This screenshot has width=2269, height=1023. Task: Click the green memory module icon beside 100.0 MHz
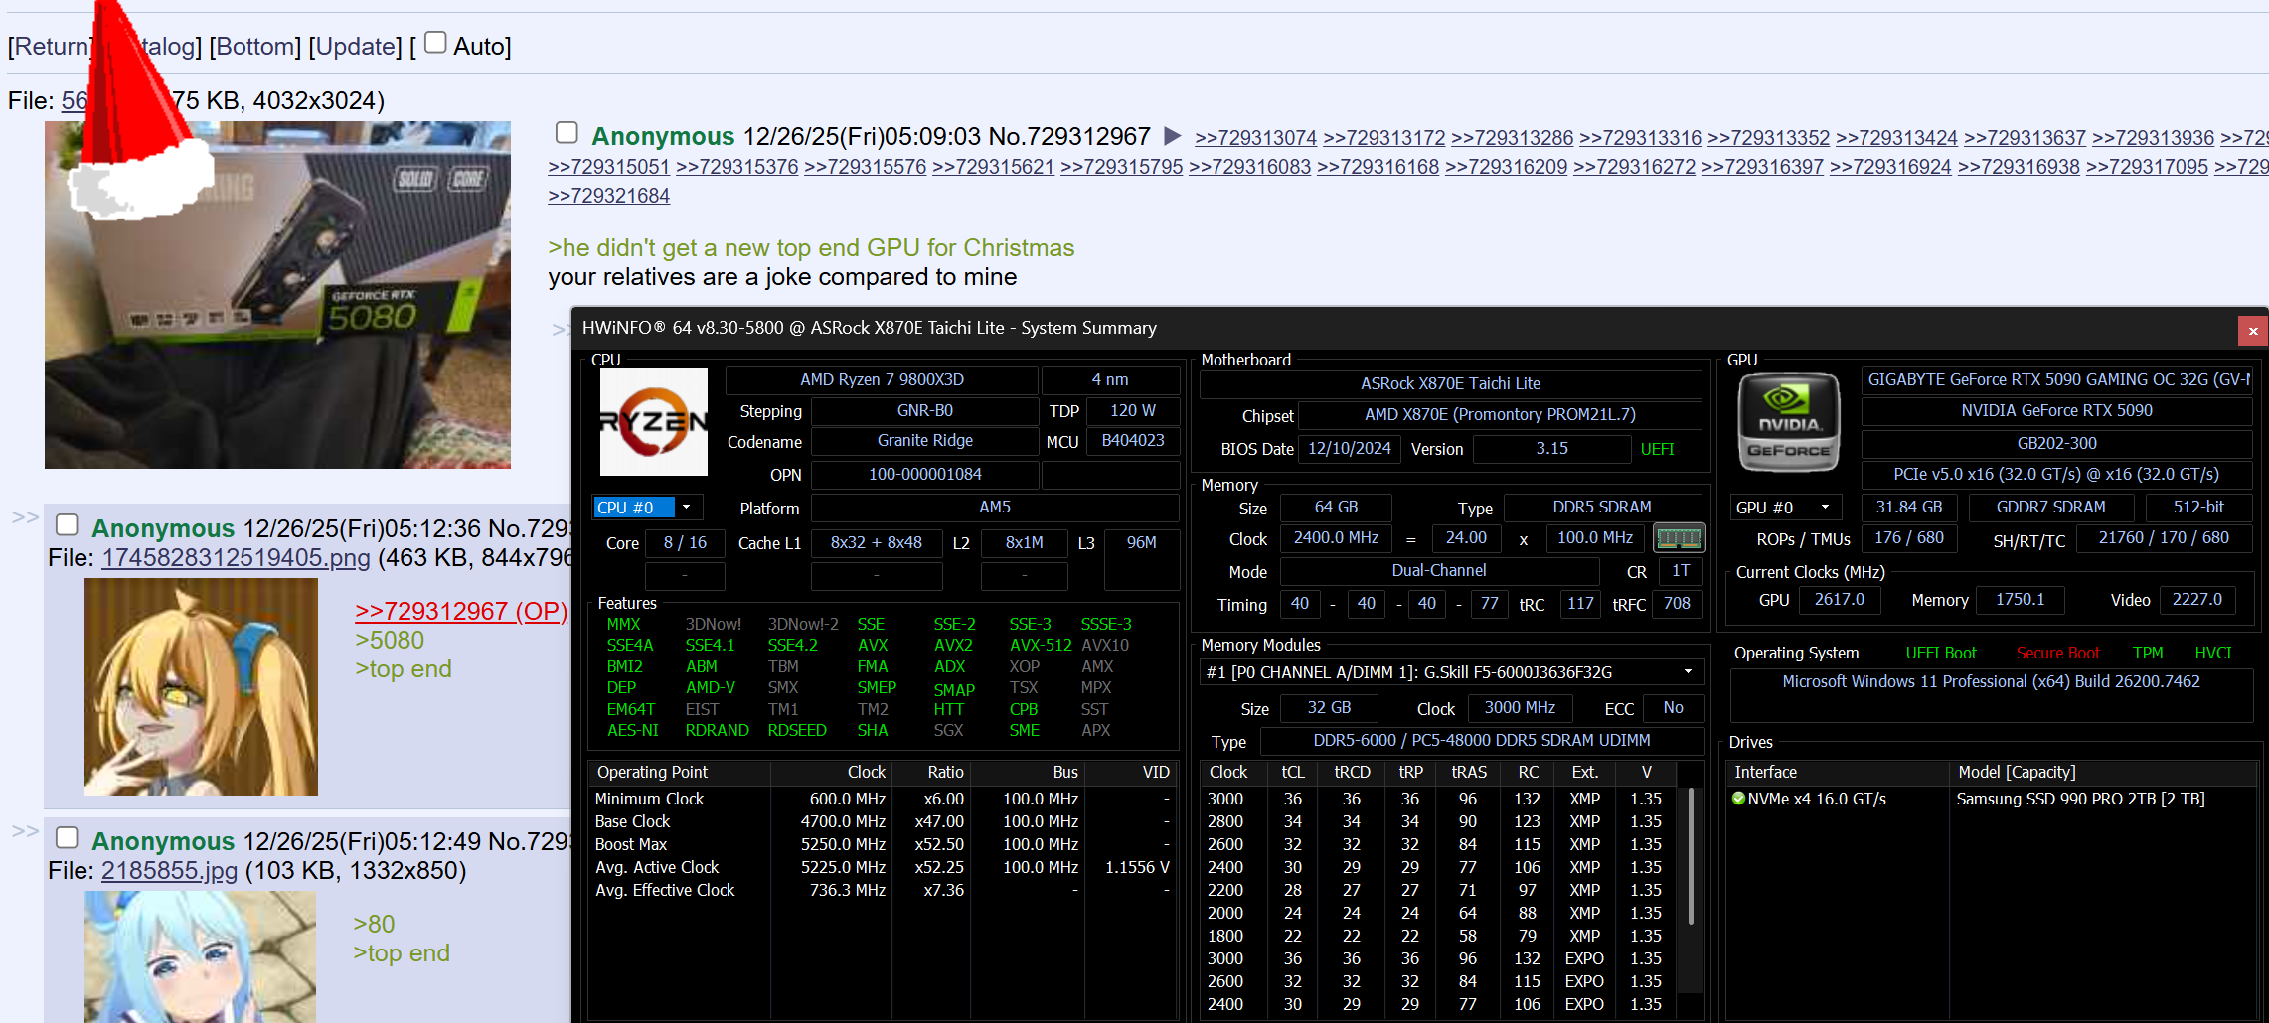coord(1680,538)
